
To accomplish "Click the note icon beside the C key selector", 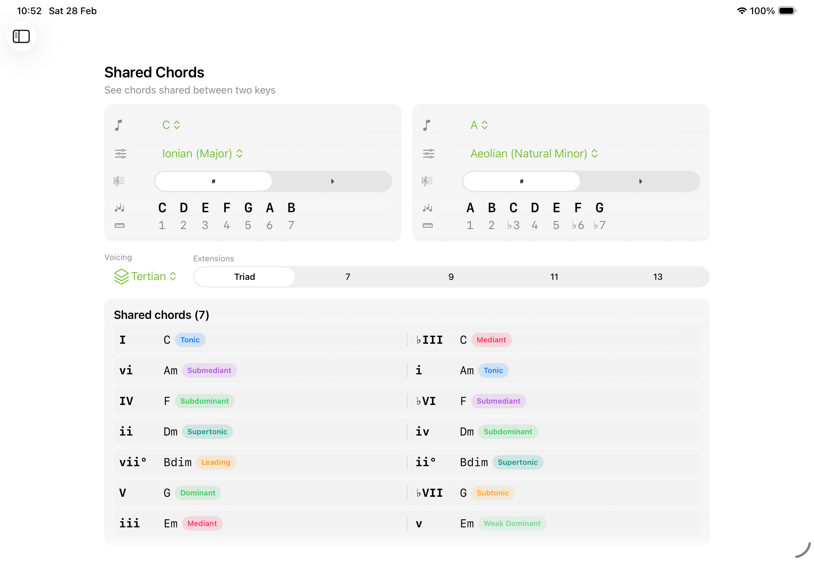I will (119, 125).
